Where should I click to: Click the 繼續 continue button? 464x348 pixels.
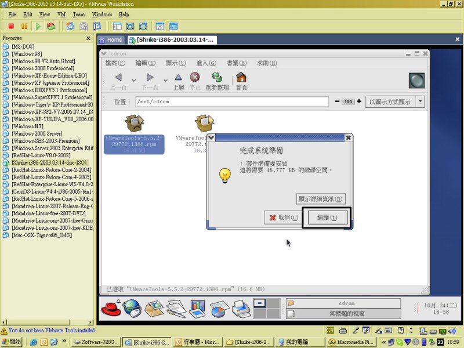point(327,217)
